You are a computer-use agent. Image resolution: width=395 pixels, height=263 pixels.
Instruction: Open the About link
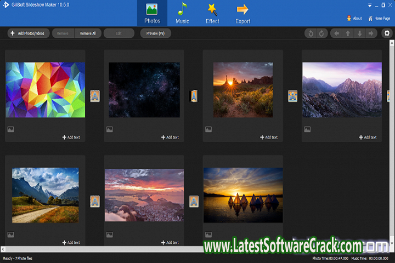click(354, 18)
